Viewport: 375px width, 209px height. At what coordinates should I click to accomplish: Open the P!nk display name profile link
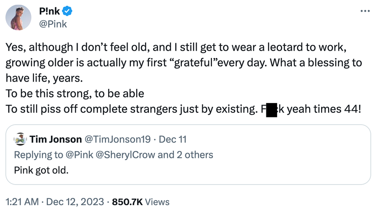(49, 12)
